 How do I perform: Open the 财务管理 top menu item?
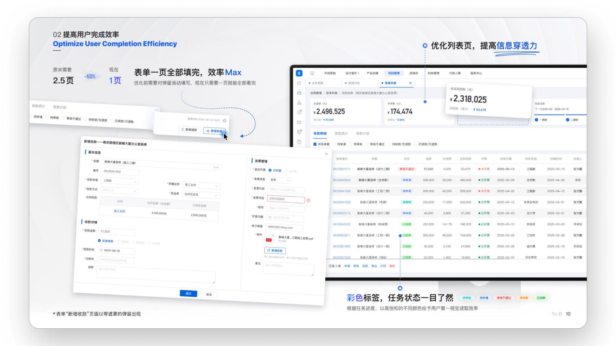click(433, 73)
